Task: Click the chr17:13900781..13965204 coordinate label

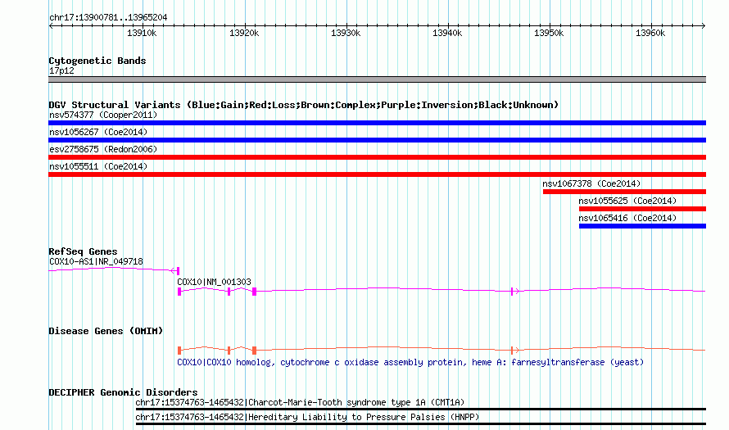Action: [108, 18]
